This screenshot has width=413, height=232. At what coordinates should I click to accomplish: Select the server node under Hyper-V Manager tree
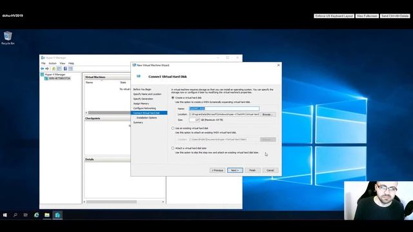tap(57, 79)
